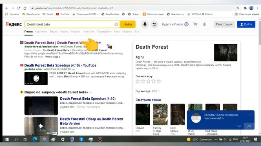Image resolution: width=261 pixels, height=146 pixels.
Task: Click red record app in taskbar
Action: click(100, 140)
